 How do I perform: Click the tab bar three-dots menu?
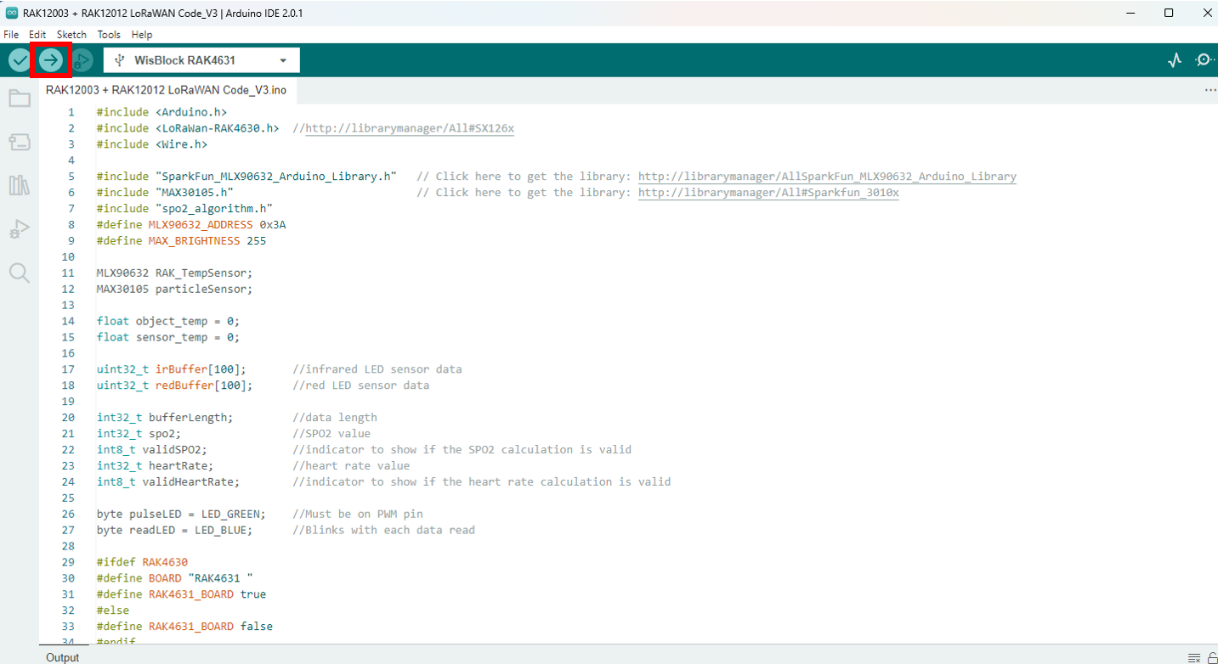coord(1210,89)
